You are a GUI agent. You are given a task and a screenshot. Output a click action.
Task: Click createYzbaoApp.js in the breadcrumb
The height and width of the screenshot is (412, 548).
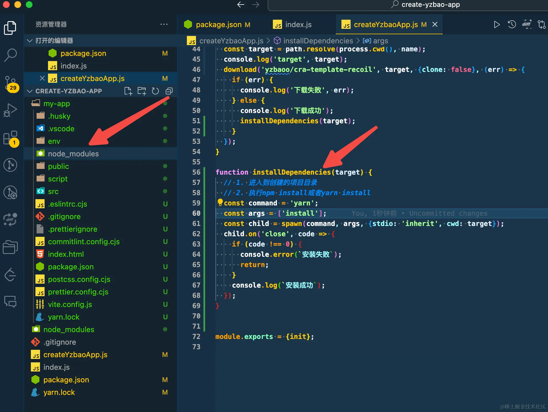click(x=231, y=41)
